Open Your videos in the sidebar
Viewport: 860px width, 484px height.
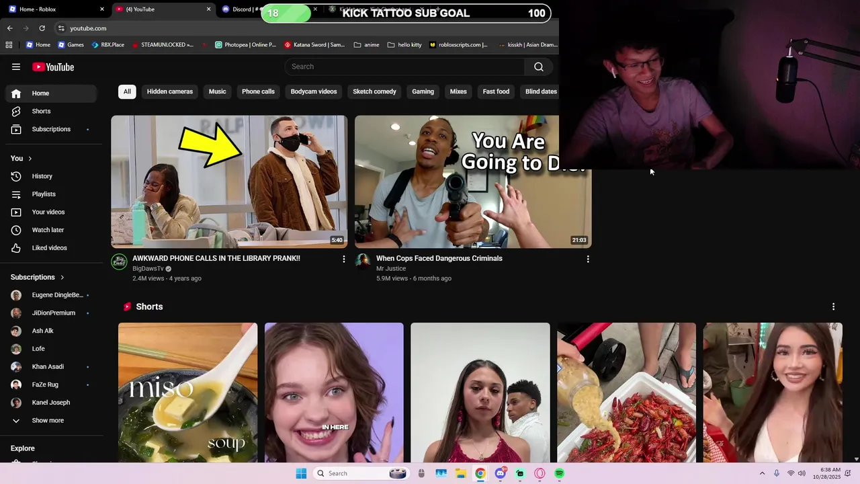(51, 212)
